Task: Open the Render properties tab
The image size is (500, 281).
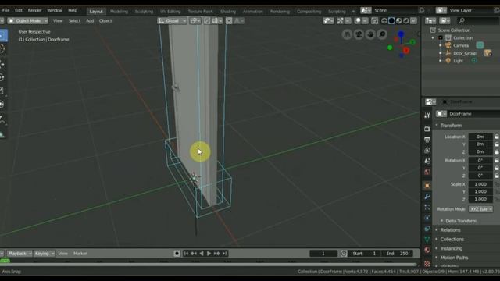Action: (x=427, y=129)
